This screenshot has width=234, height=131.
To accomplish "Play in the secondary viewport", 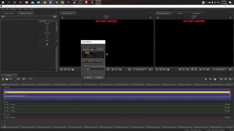I will coord(196,70).
